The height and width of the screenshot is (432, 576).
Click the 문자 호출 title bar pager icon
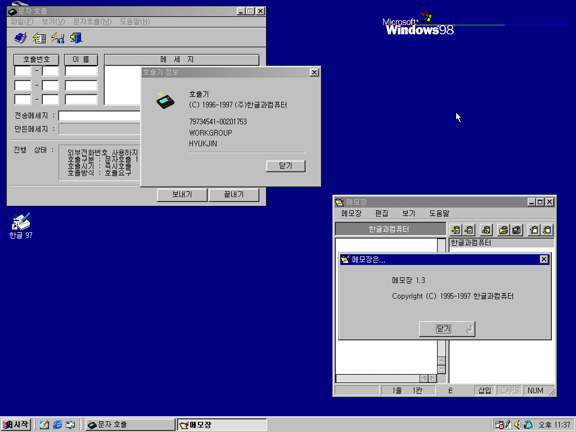pyautogui.click(x=12, y=11)
